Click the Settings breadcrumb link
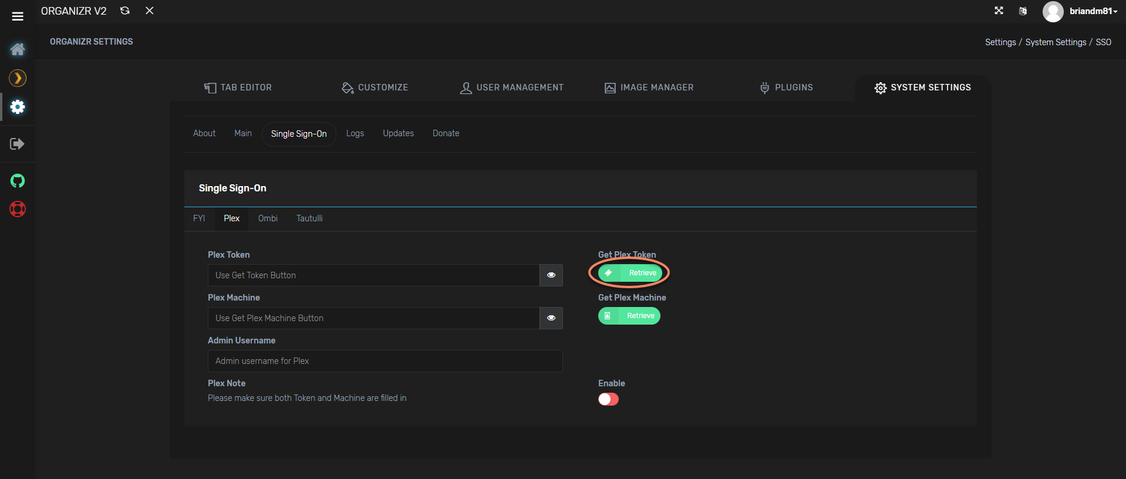The image size is (1126, 479). tap(1000, 42)
